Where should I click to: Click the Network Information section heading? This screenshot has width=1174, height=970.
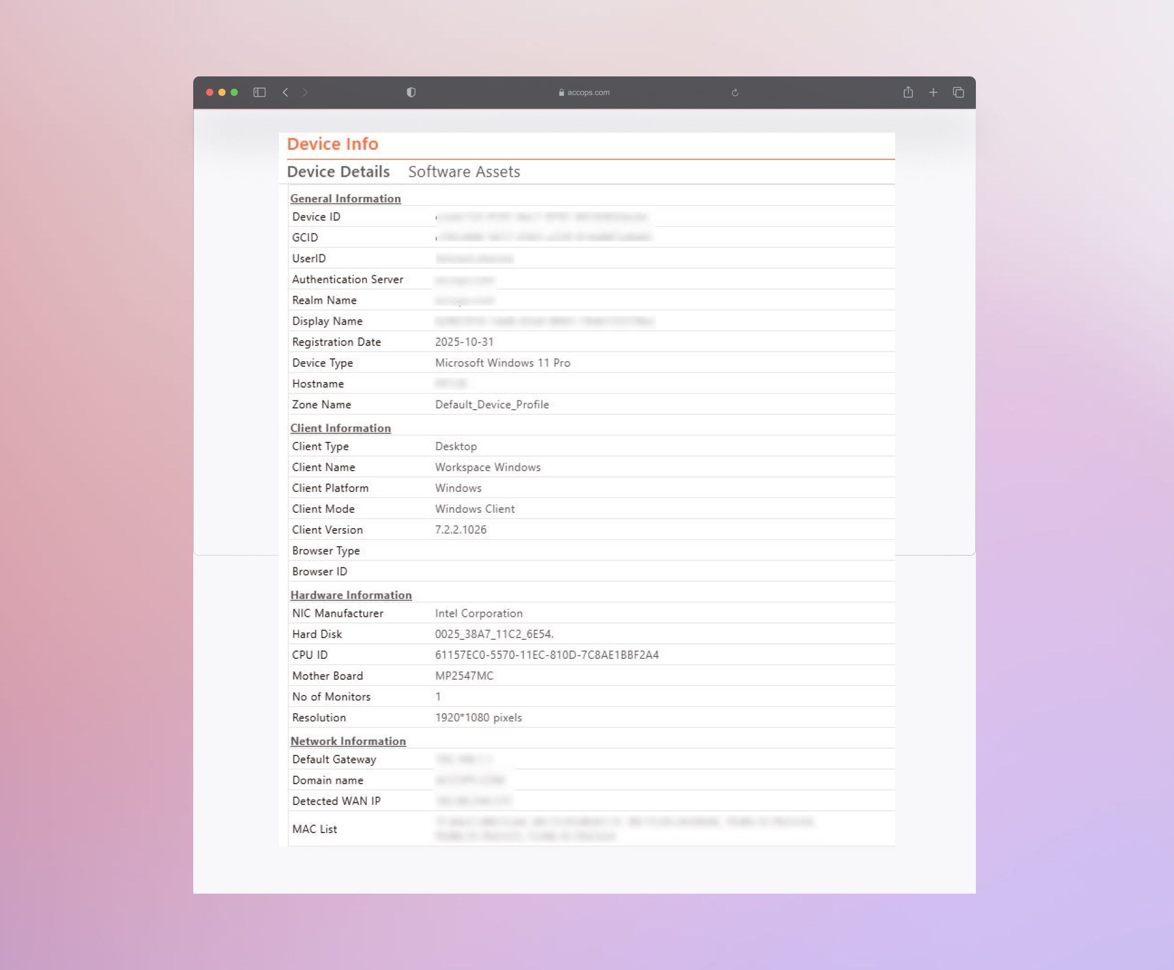[x=348, y=741]
